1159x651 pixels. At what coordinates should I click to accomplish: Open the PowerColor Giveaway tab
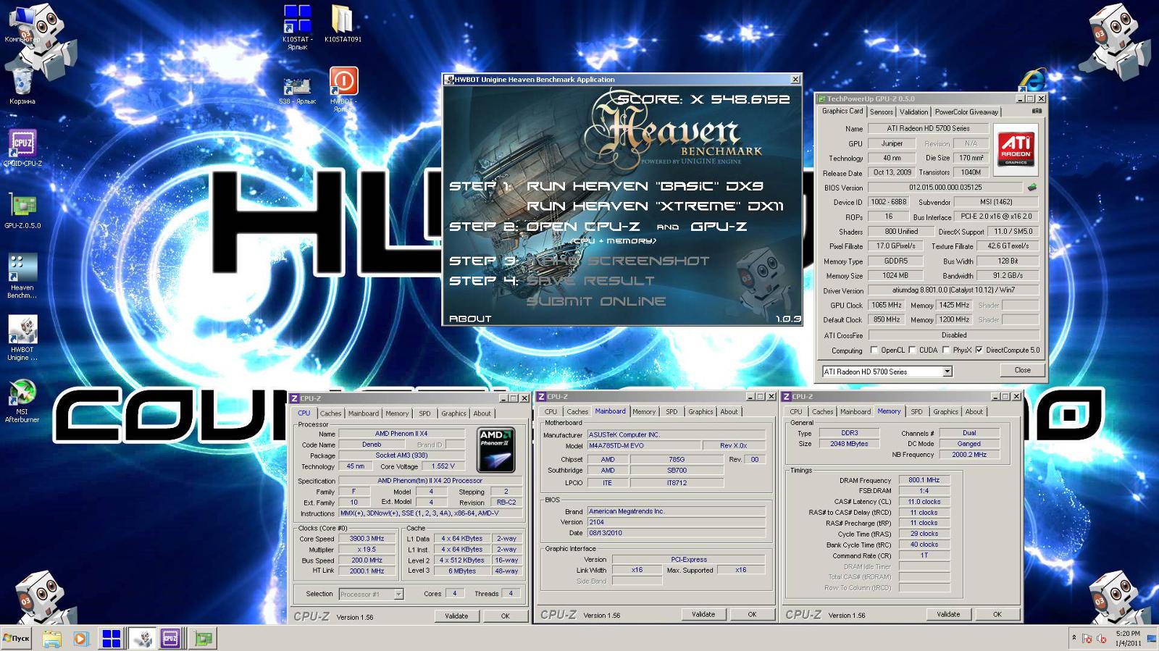point(966,112)
